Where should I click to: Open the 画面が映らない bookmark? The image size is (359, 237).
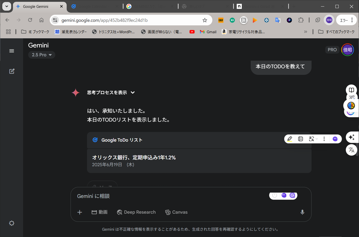click(162, 32)
